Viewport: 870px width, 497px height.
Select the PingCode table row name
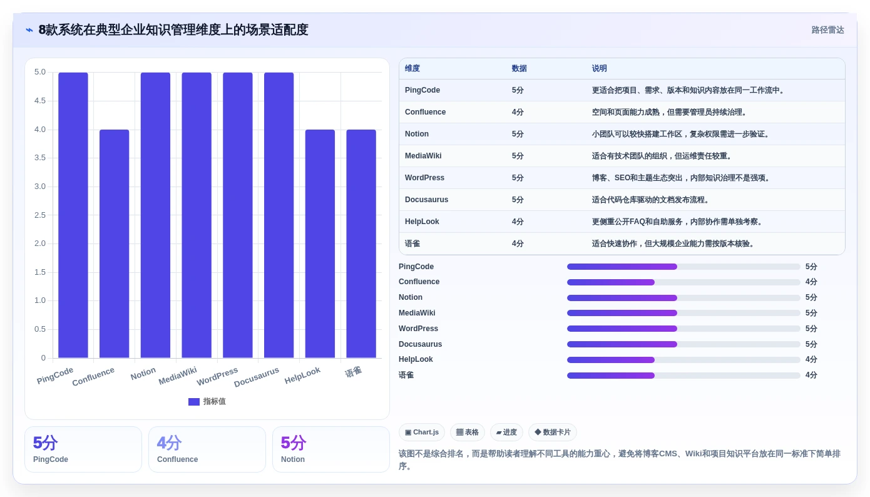point(422,90)
